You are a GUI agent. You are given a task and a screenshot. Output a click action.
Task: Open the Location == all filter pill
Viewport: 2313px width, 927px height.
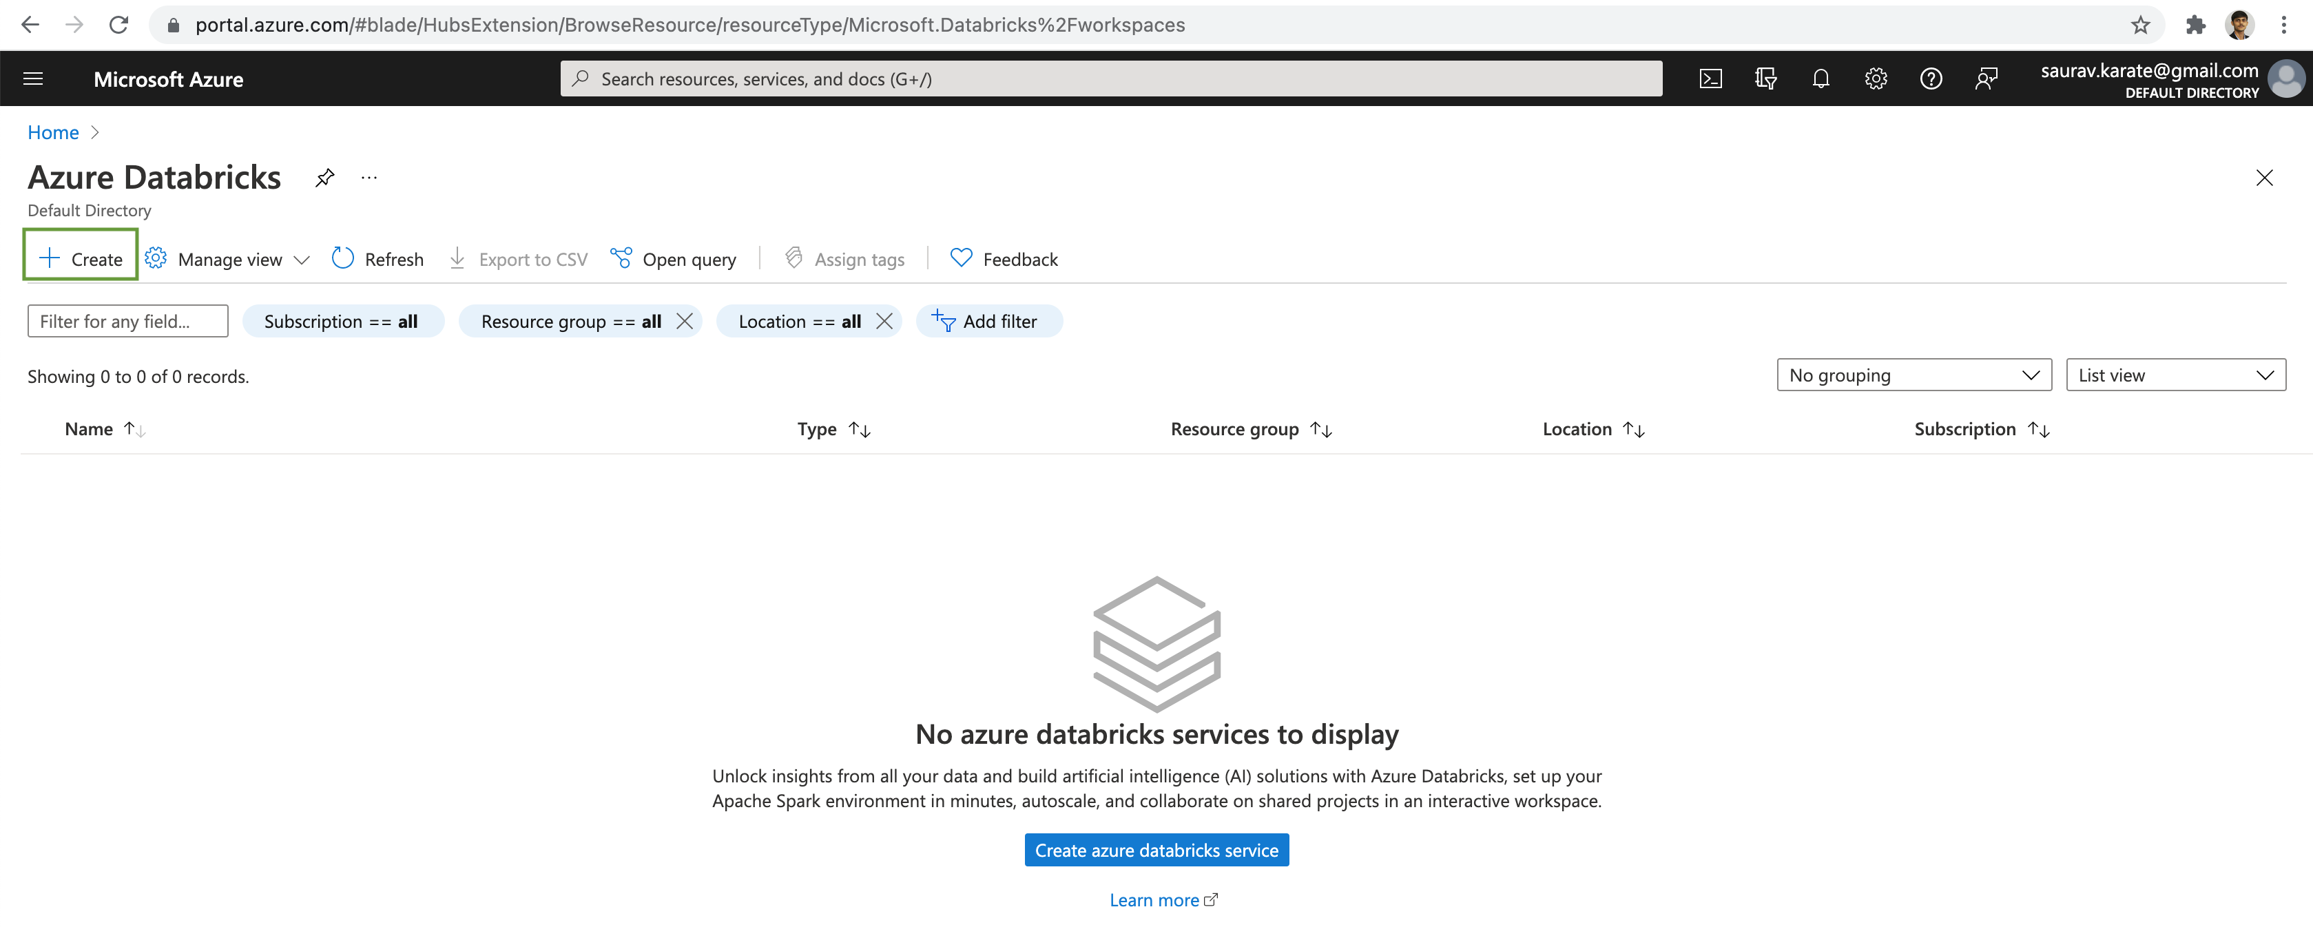point(799,321)
